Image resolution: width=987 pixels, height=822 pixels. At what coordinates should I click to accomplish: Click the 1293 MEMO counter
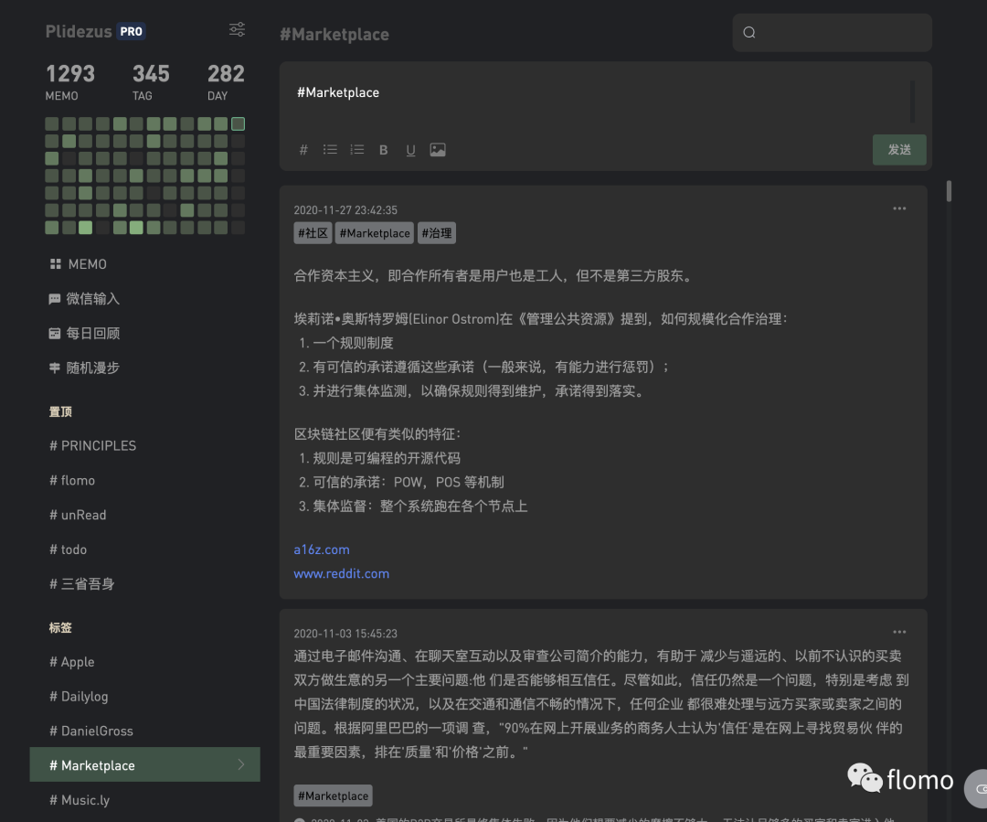[69, 82]
